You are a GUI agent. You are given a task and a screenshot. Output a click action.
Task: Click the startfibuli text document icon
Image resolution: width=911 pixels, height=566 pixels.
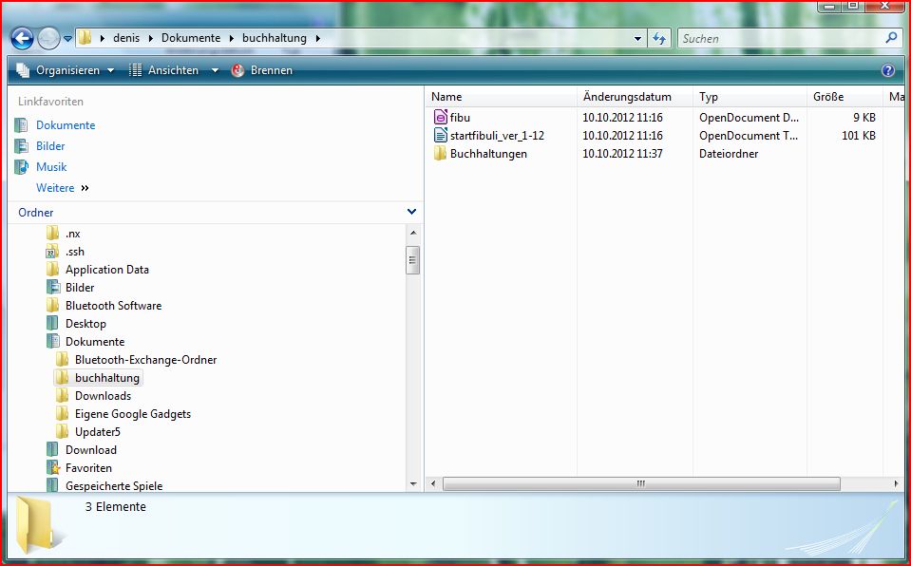[441, 136]
